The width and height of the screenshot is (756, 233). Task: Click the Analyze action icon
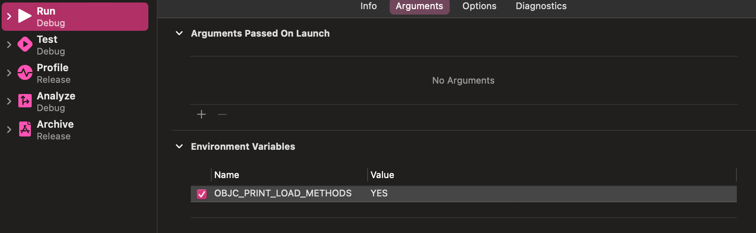click(x=25, y=101)
